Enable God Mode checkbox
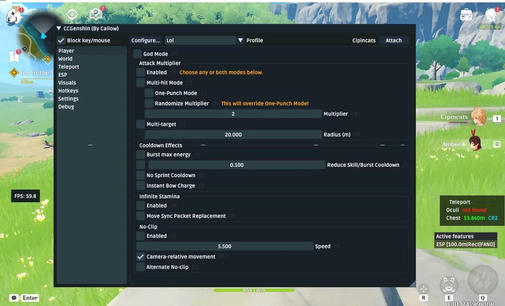This screenshot has width=505, height=306. click(137, 54)
